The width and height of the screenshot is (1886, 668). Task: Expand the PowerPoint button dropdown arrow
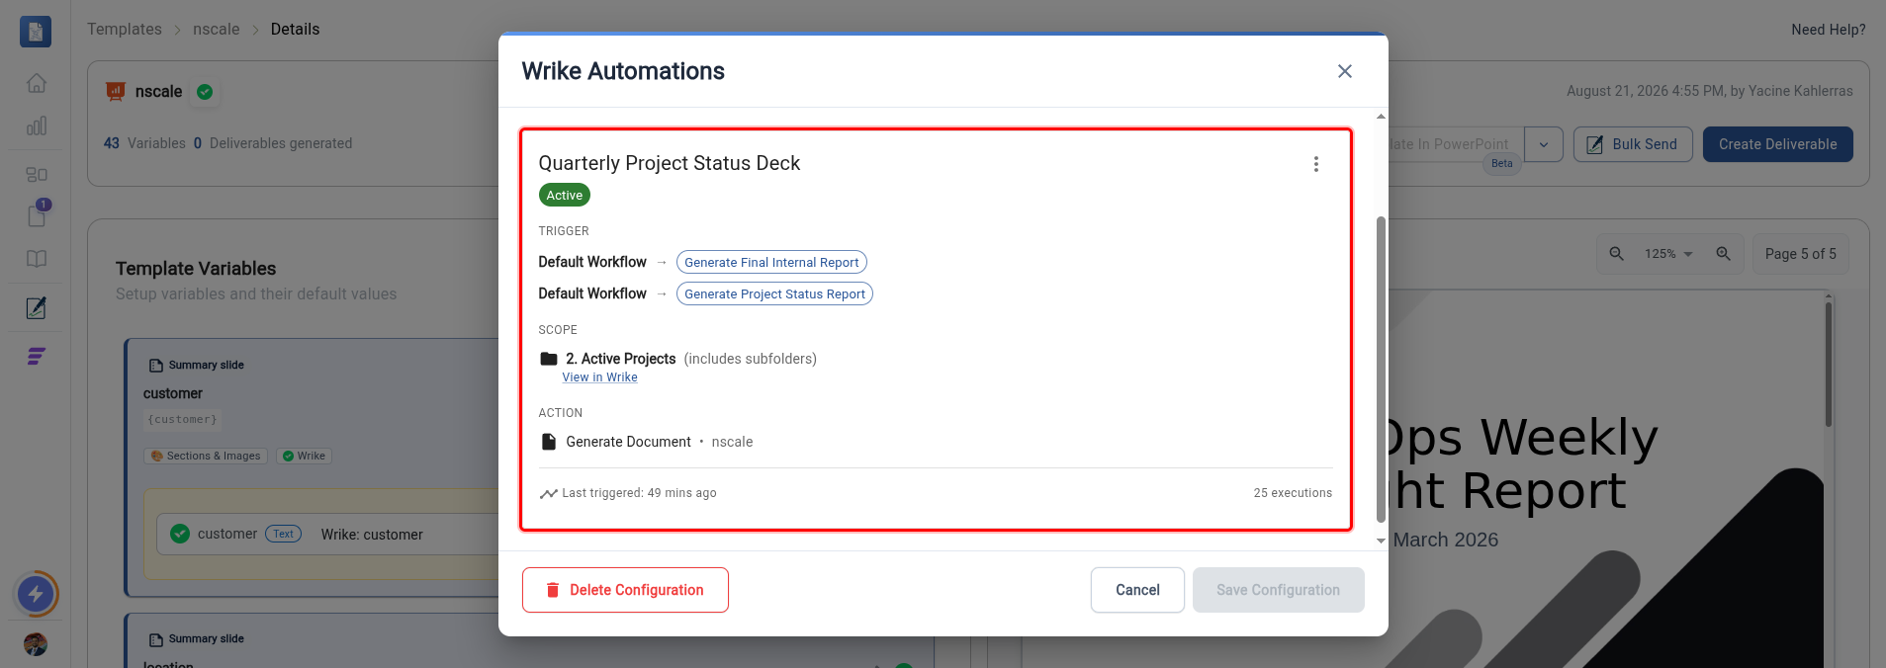pyautogui.click(x=1543, y=144)
